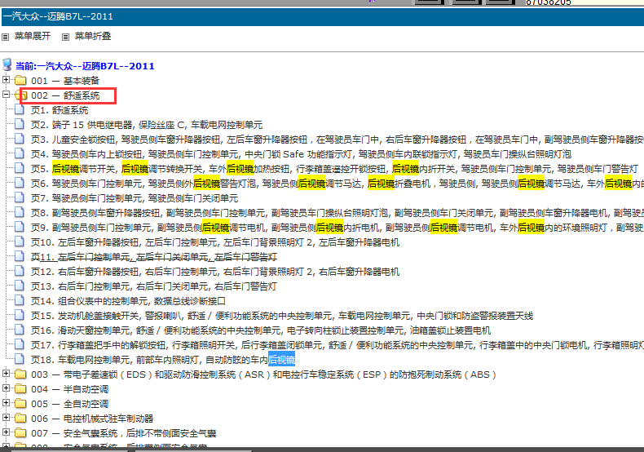Open 003 — 防抱死制动系统(ABS) entry
The width and height of the screenshot is (644, 452).
pyautogui.click(x=263, y=374)
